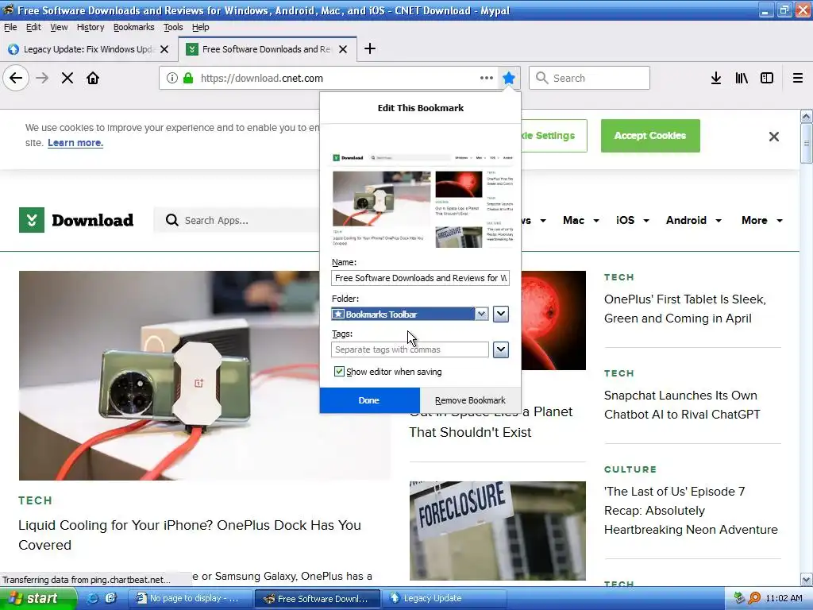Open the downloads arrow icon
This screenshot has height=610, width=813.
[x=716, y=79]
